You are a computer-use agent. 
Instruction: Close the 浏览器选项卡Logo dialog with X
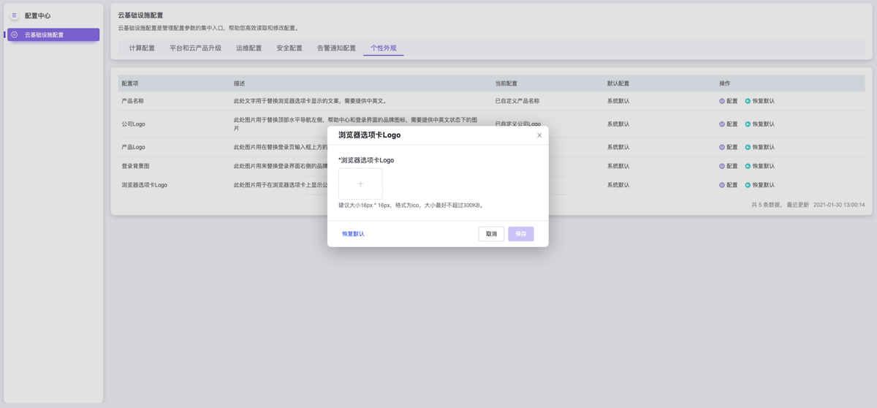(539, 135)
